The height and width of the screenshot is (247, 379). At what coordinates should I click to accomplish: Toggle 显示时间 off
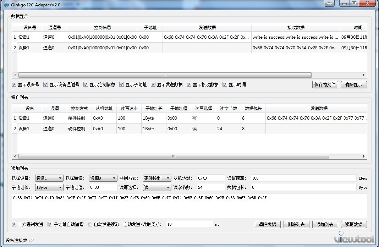225,84
